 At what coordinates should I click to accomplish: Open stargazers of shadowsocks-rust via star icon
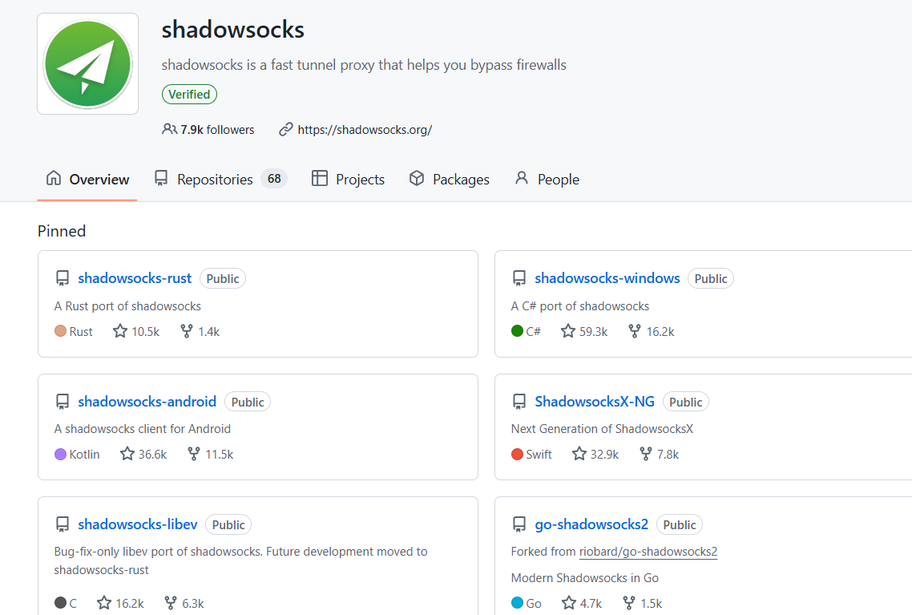tap(120, 331)
